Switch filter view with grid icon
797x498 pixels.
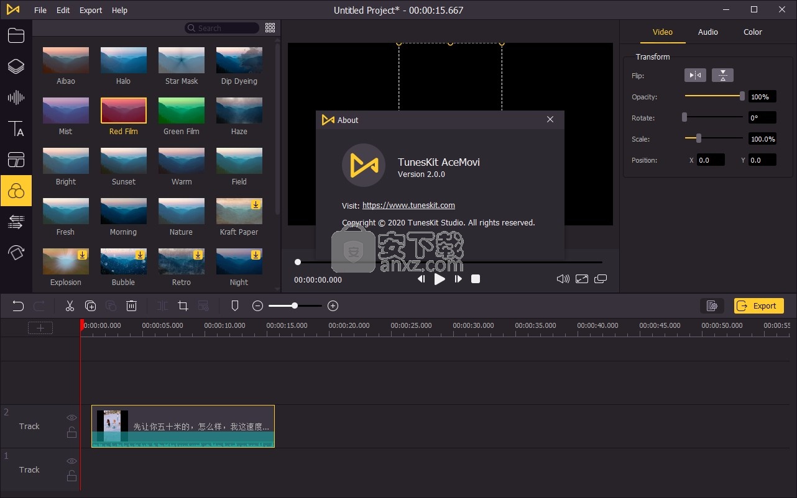270,28
